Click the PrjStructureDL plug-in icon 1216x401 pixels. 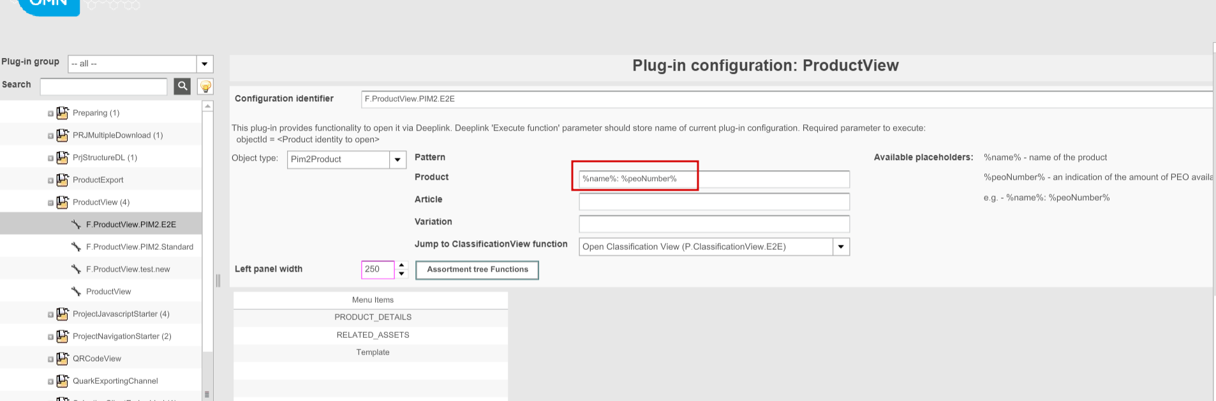63,157
